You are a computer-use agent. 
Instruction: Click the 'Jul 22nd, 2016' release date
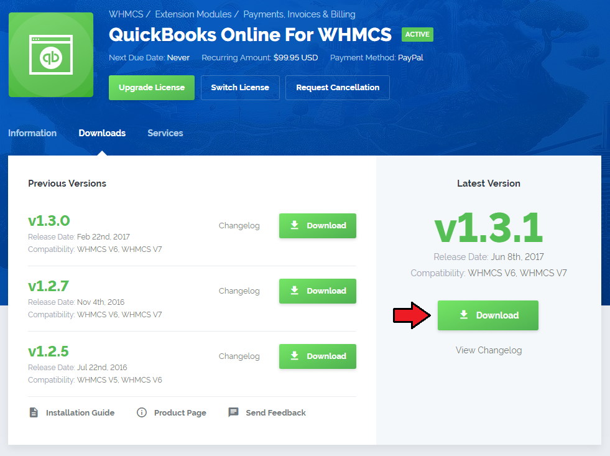coord(103,367)
